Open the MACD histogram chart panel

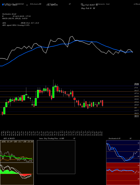[17, 174]
